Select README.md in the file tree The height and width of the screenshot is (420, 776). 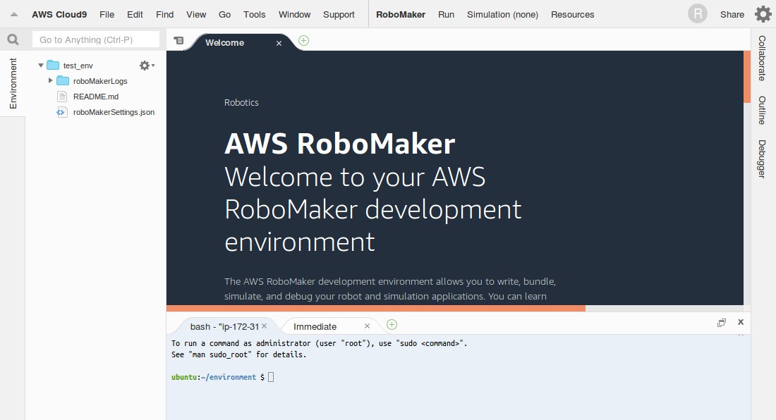pyautogui.click(x=96, y=97)
